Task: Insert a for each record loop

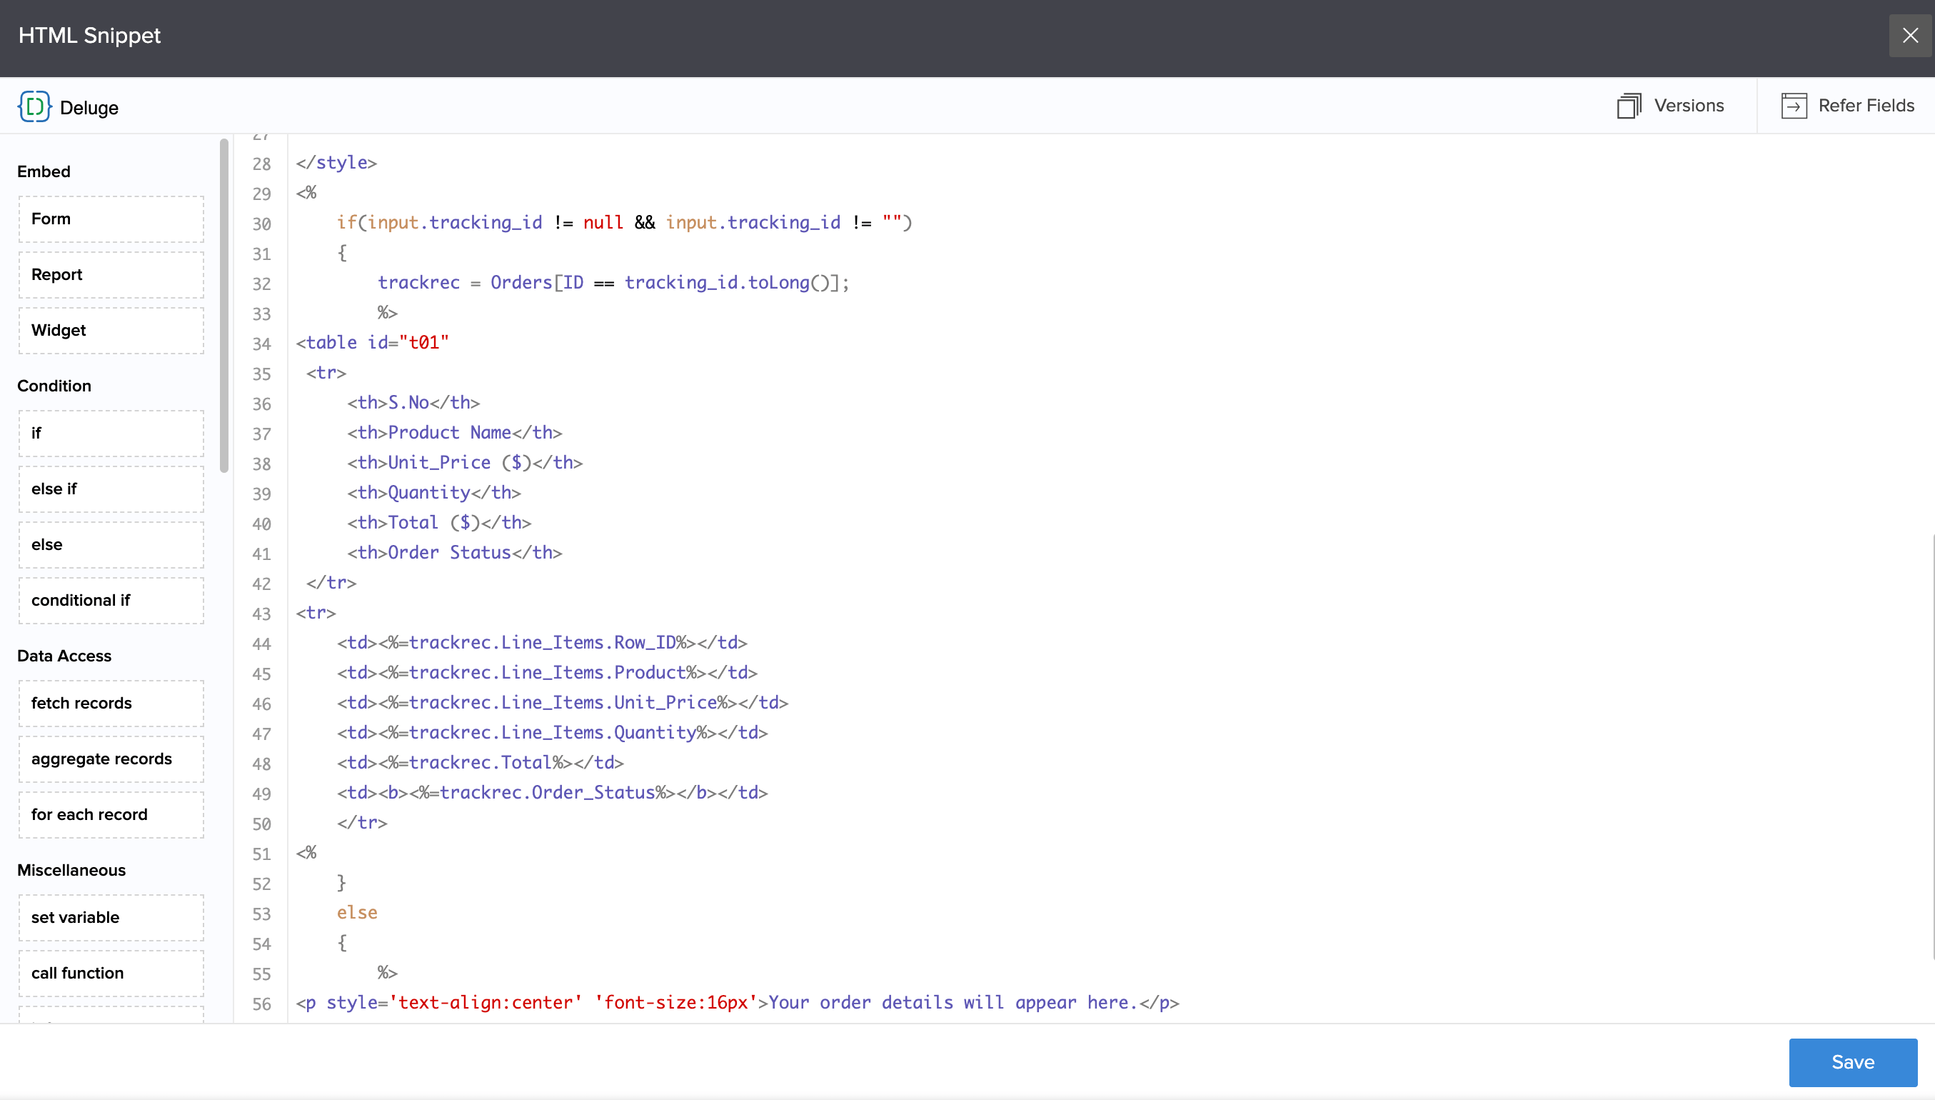Action: coord(110,814)
